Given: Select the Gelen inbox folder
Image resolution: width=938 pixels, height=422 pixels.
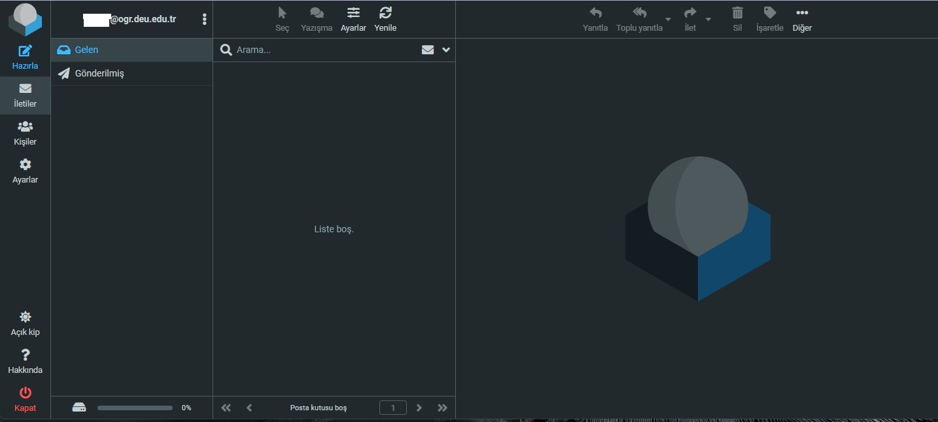Looking at the screenshot, I should (86, 50).
